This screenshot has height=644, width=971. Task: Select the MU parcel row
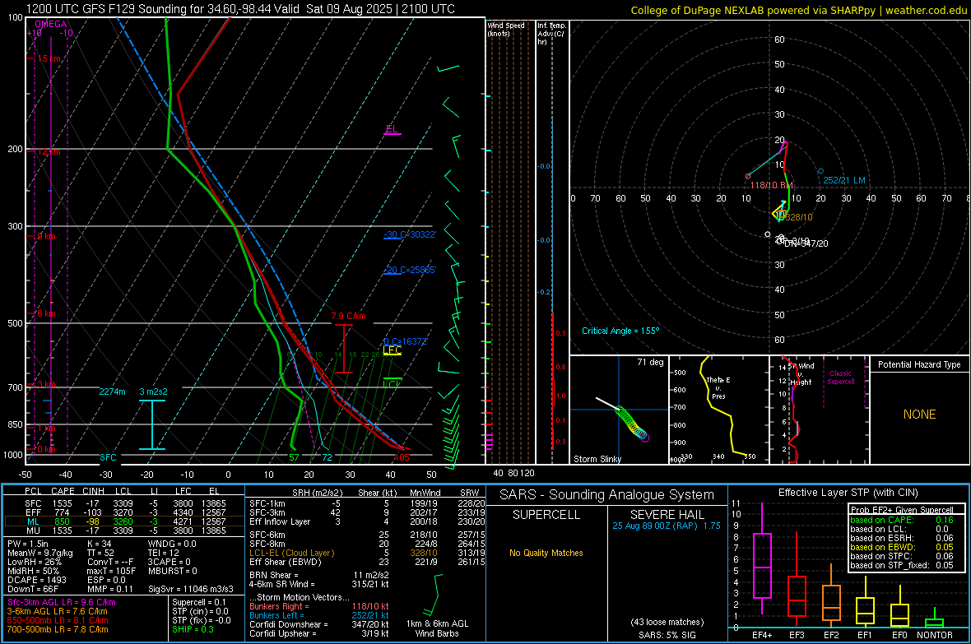pos(123,530)
